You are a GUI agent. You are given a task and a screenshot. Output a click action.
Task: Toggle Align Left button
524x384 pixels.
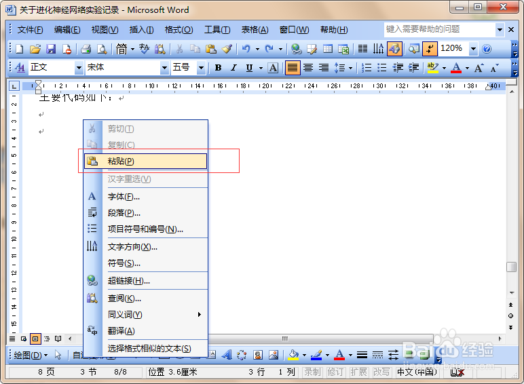293,68
